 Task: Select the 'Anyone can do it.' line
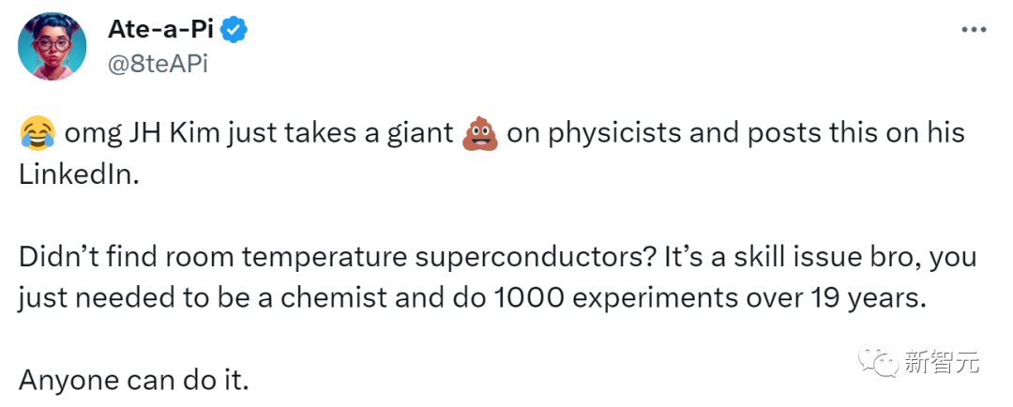(134, 381)
